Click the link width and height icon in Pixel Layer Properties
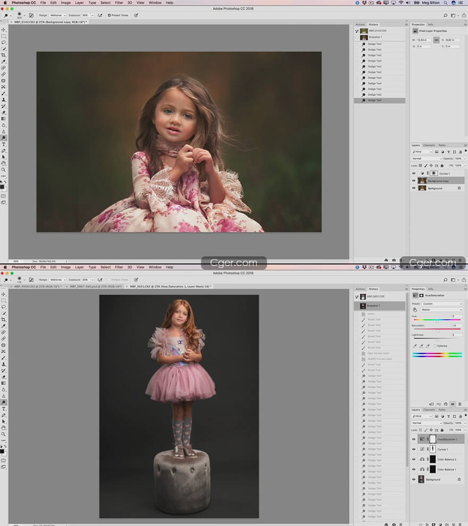The height and width of the screenshot is (526, 468). point(436,39)
